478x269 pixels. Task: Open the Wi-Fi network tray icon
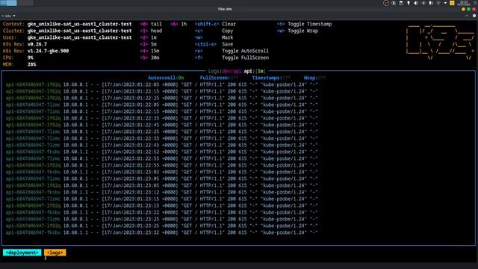click(x=438, y=3)
